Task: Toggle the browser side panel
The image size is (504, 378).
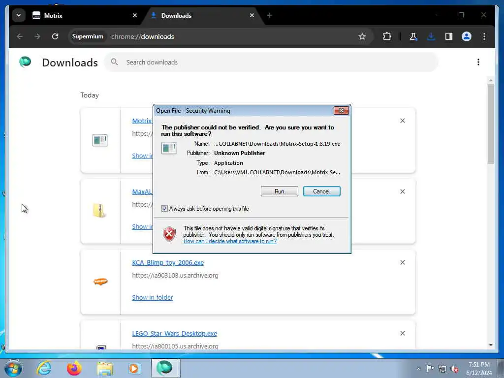Action: [x=449, y=36]
